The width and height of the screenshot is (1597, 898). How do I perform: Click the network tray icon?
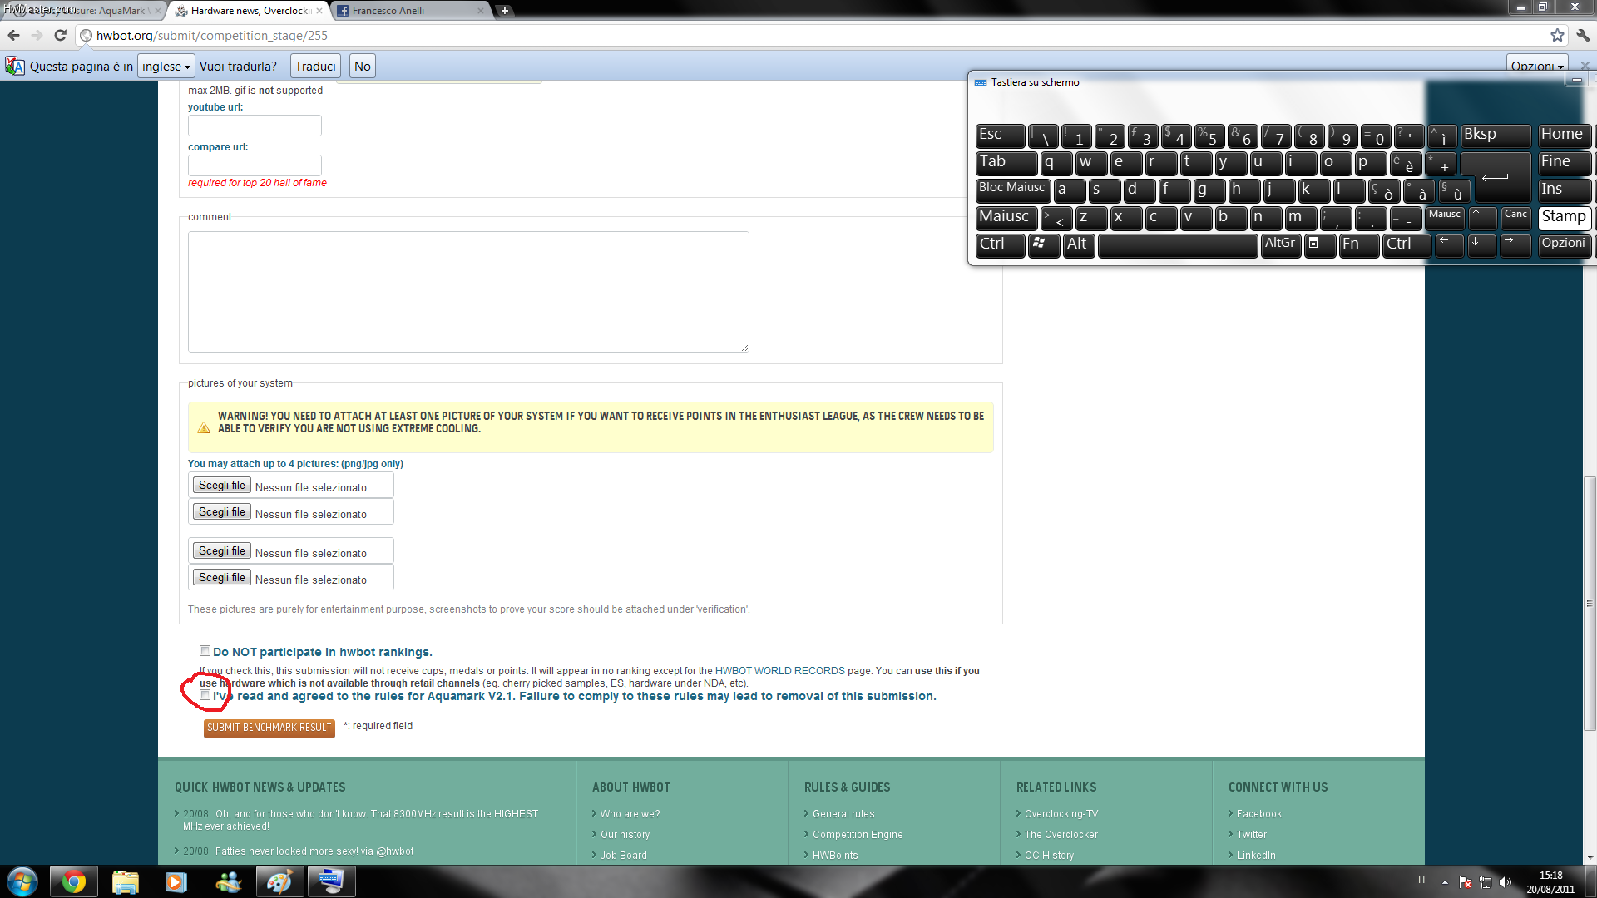[1485, 882]
